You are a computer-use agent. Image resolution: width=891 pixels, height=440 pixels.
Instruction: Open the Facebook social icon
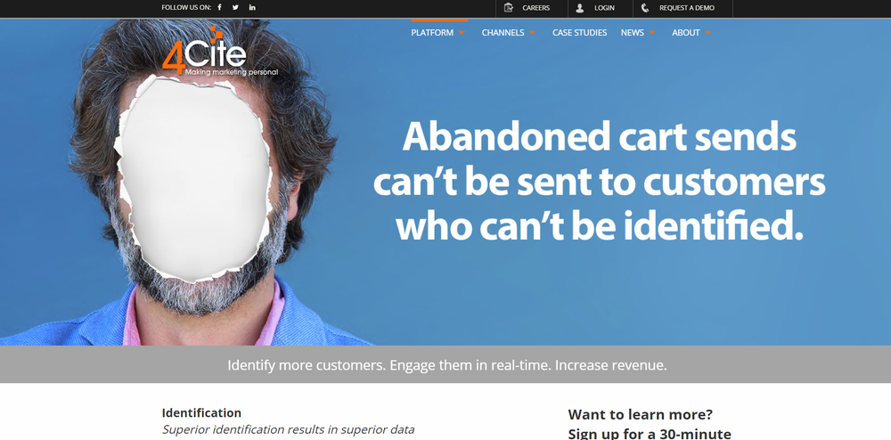(x=220, y=7)
